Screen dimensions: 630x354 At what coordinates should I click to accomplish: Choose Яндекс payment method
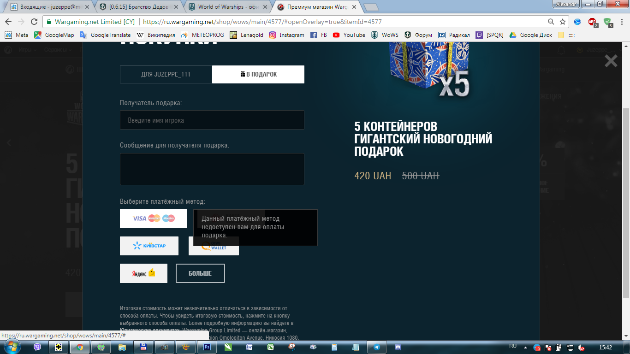[x=143, y=273]
